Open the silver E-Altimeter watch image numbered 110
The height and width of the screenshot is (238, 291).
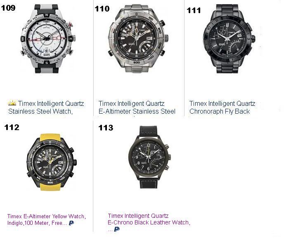(138, 38)
